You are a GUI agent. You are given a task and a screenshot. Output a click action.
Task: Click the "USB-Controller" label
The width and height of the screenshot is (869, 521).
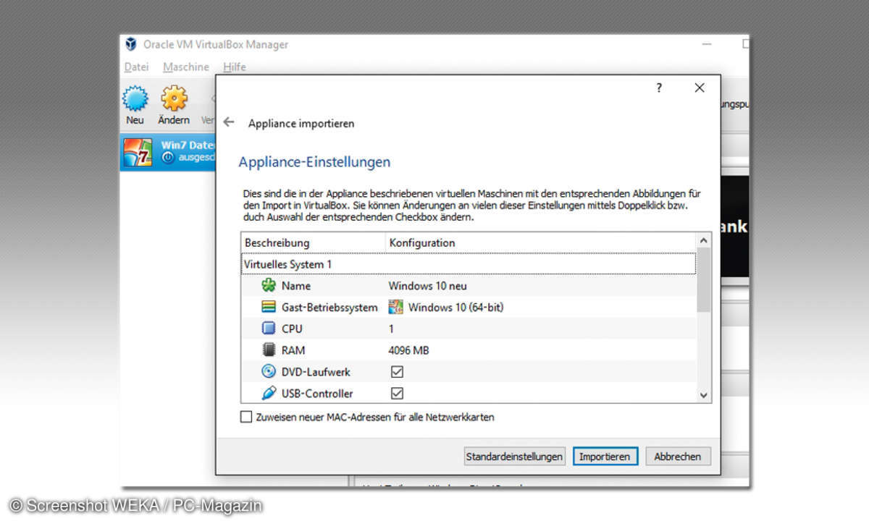(x=317, y=394)
